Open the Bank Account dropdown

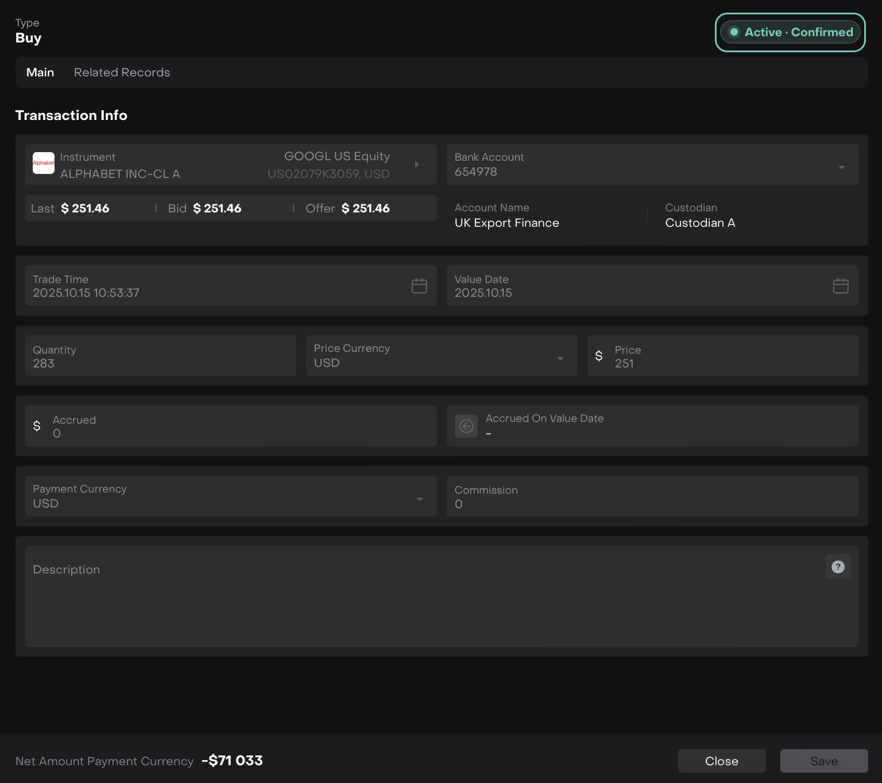pyautogui.click(x=841, y=167)
